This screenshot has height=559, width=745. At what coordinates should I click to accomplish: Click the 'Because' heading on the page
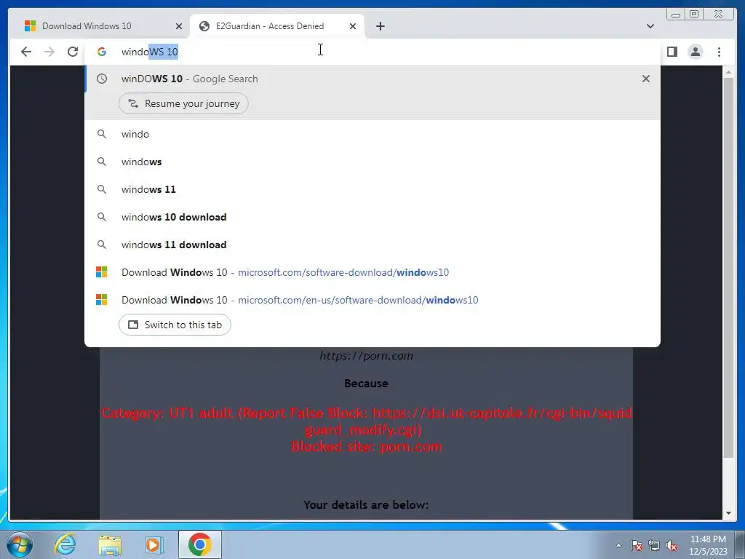click(x=367, y=383)
